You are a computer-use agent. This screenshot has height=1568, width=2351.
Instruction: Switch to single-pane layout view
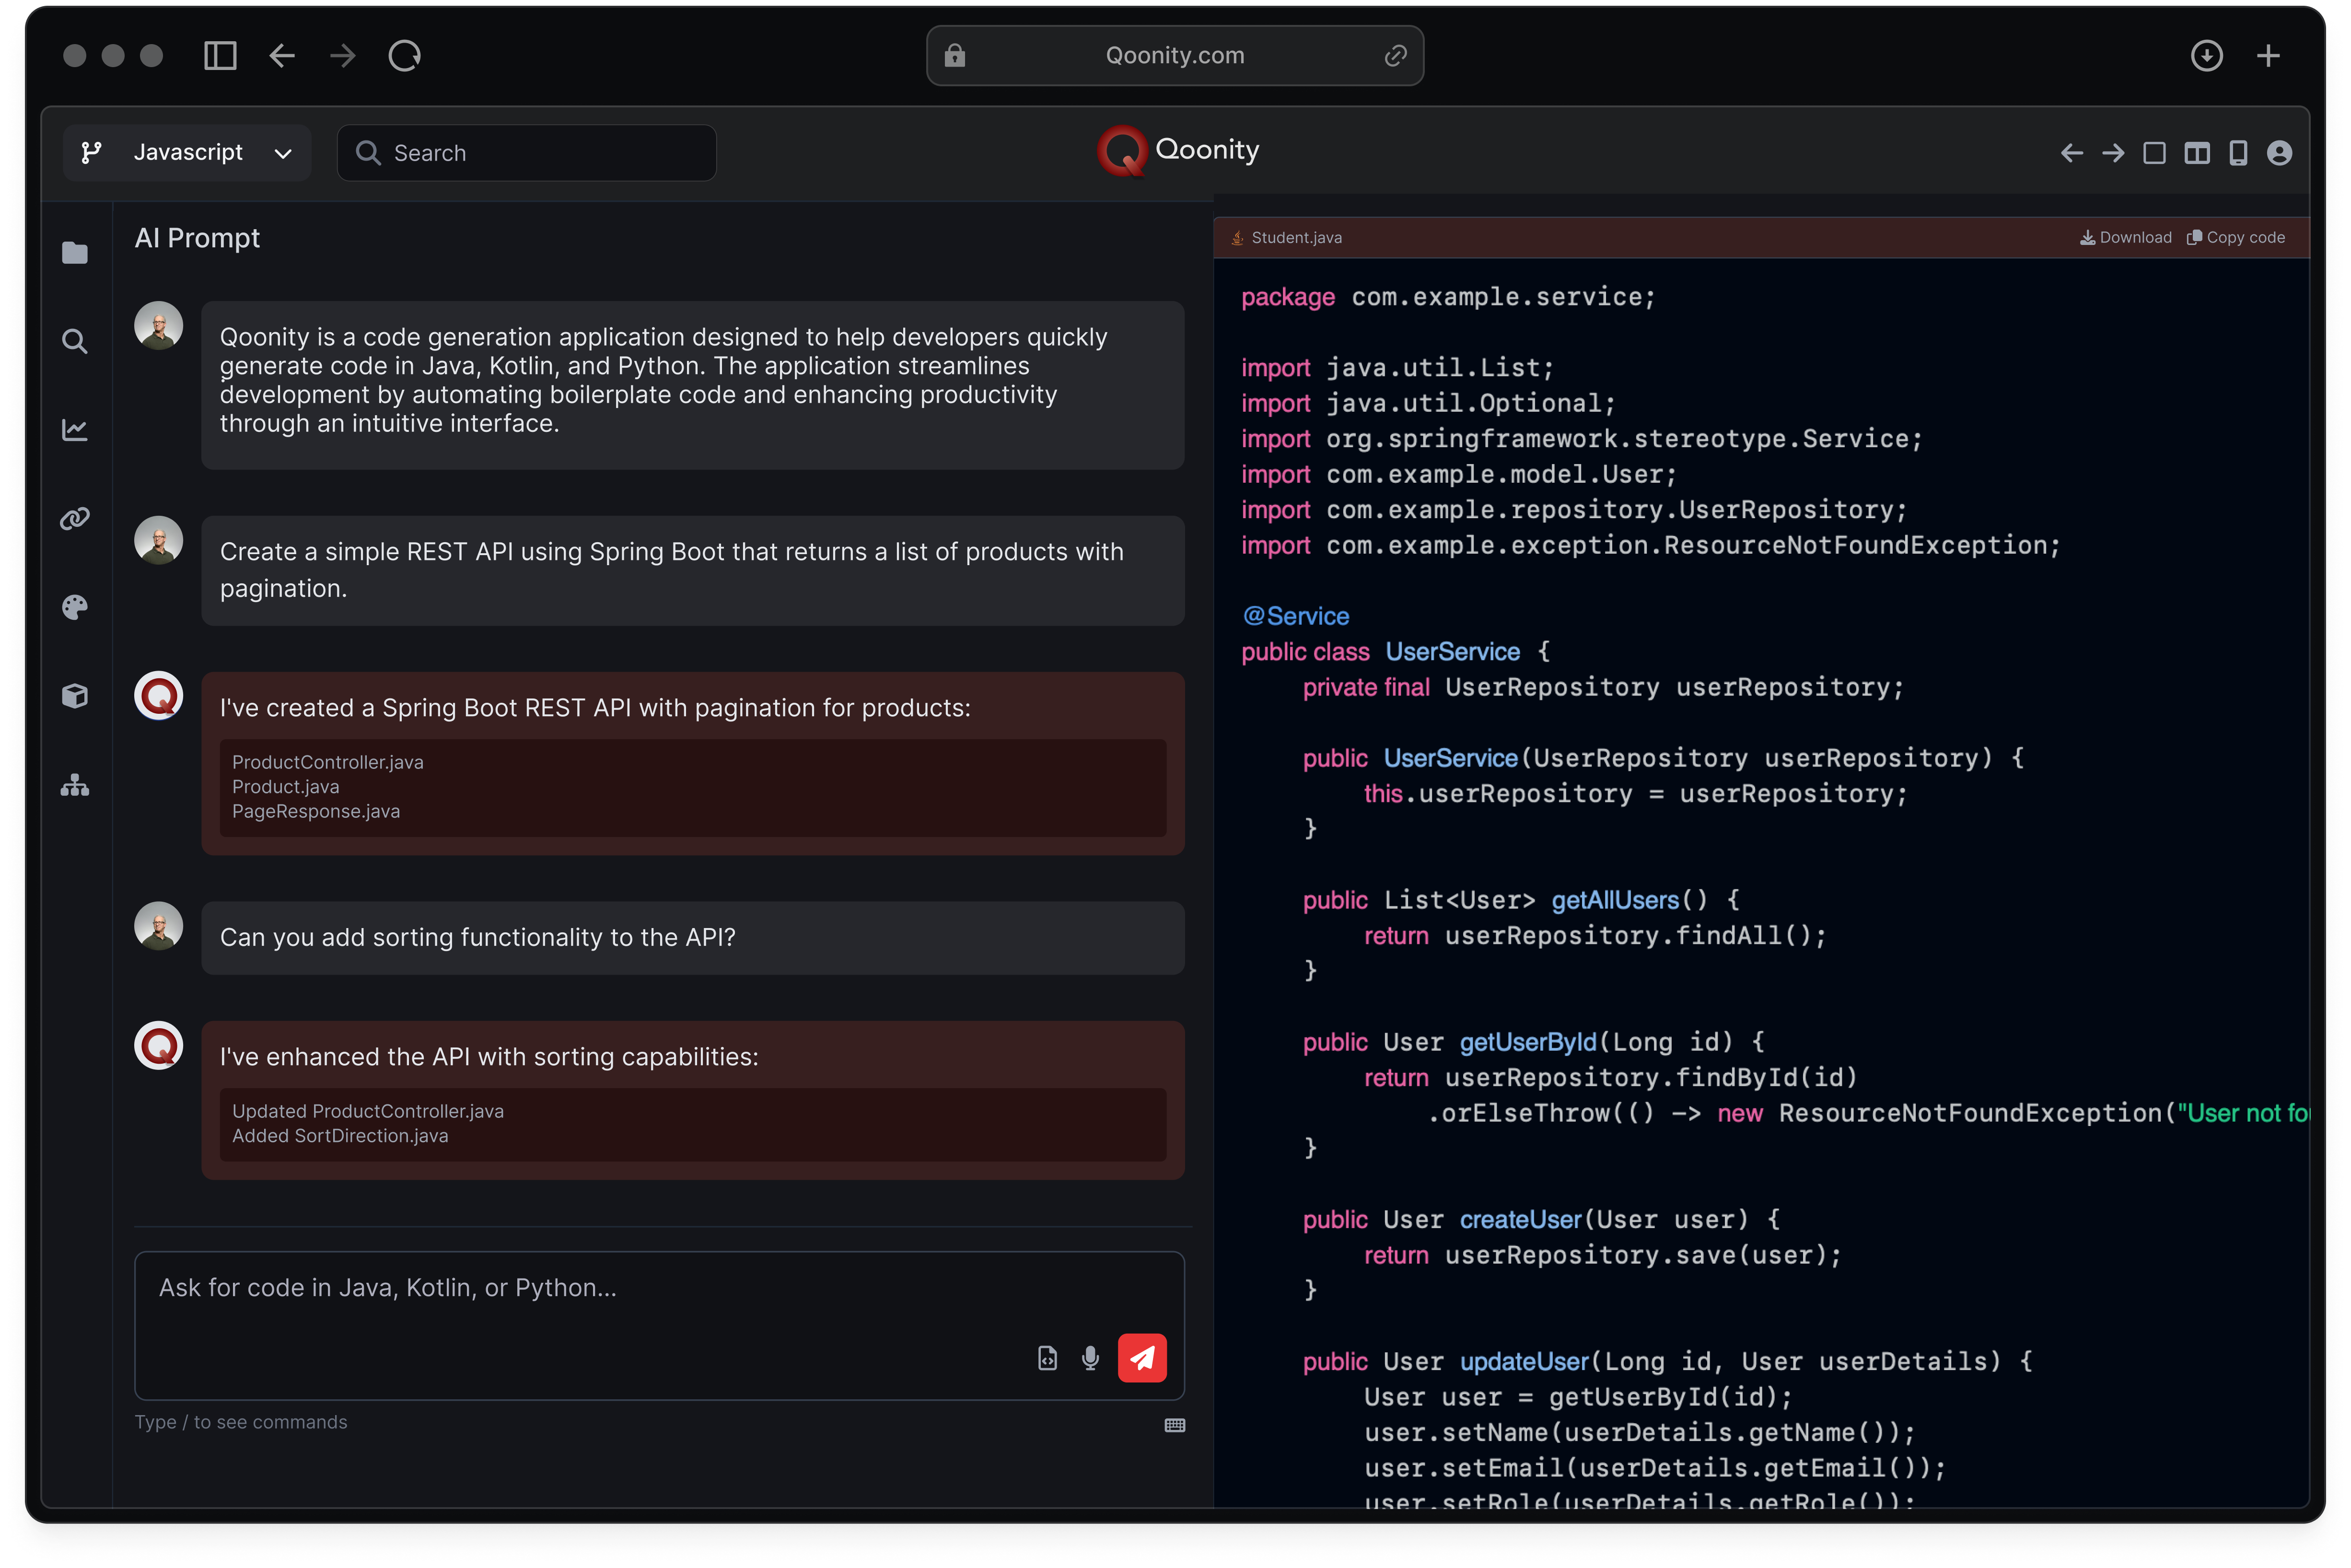[x=2154, y=153]
